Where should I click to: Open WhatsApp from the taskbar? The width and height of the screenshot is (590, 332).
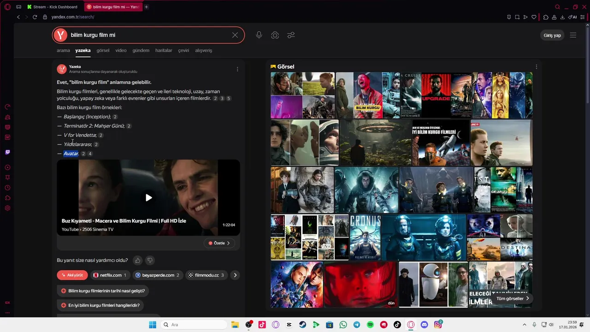click(x=343, y=325)
